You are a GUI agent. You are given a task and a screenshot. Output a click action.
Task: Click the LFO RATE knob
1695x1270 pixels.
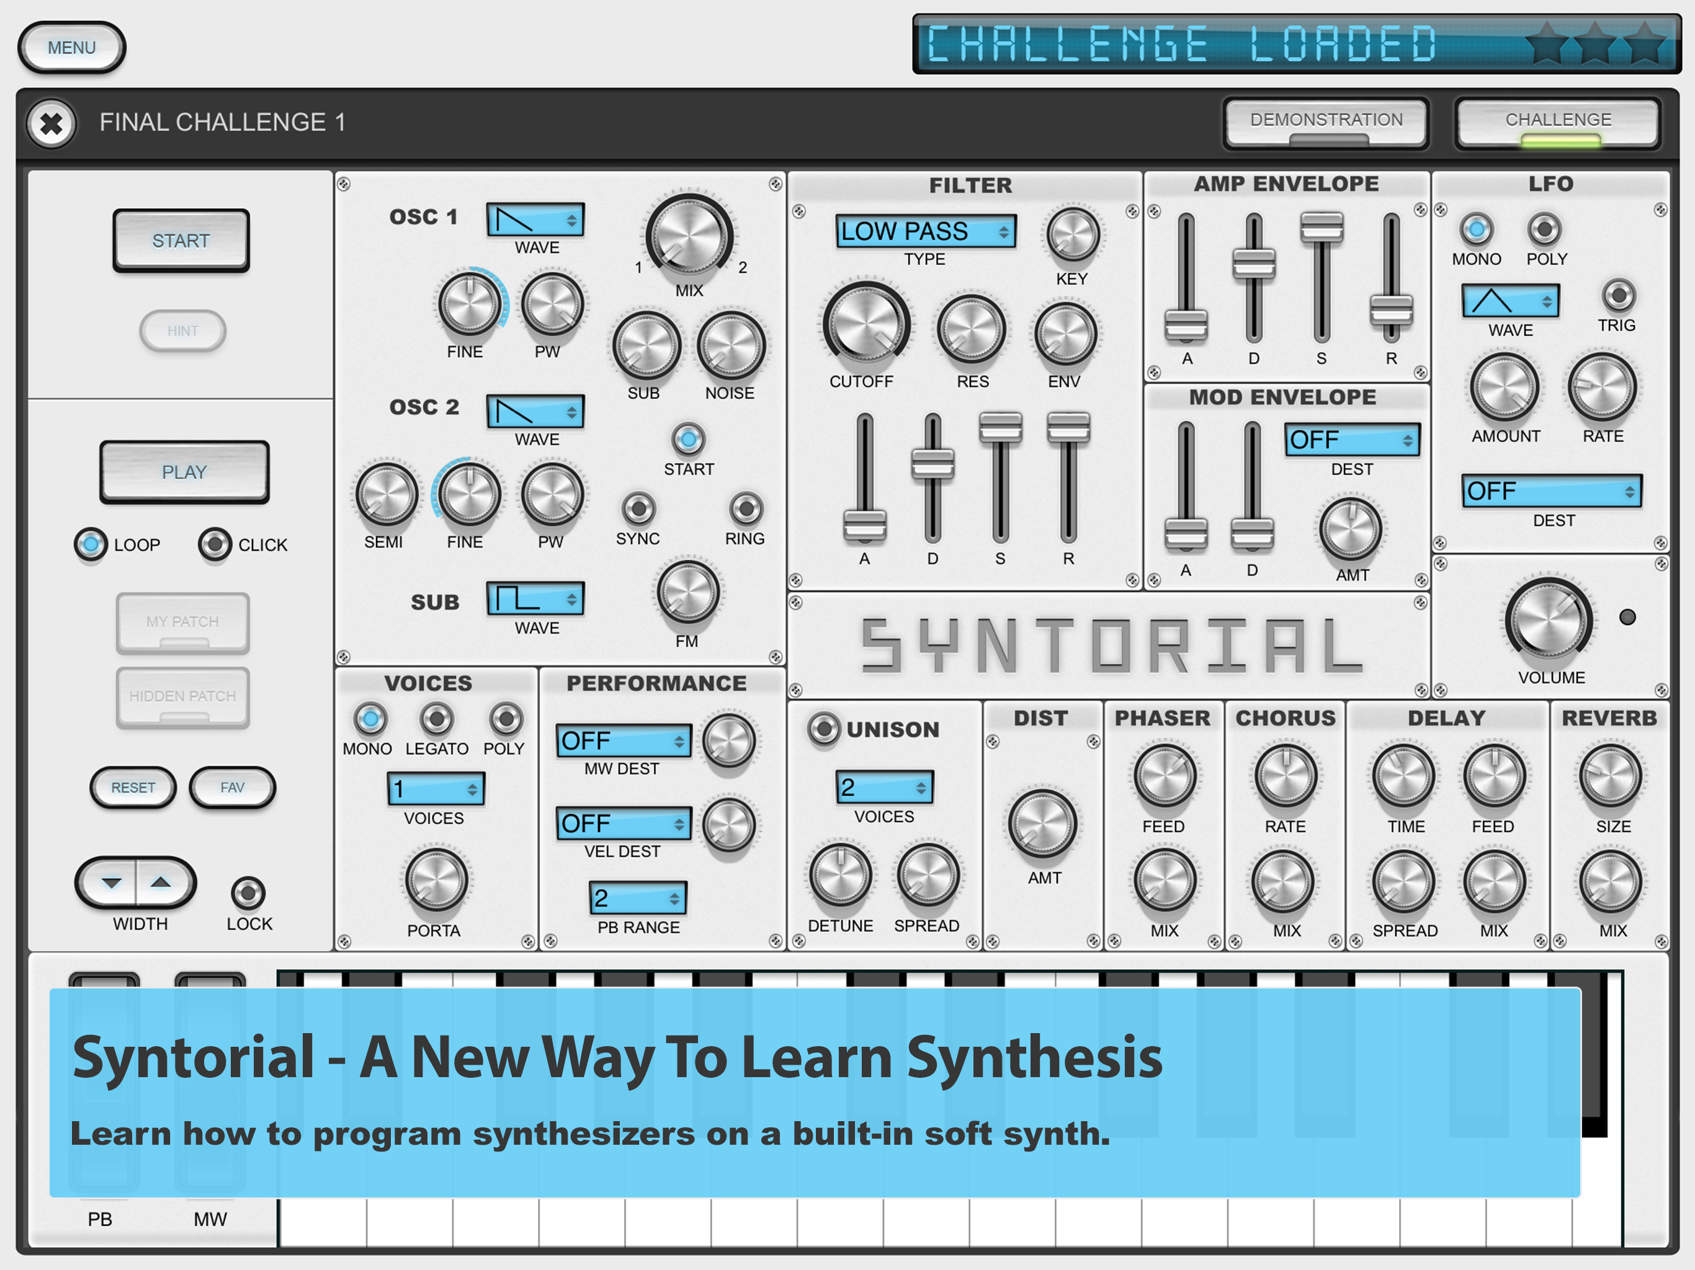[x=1603, y=388]
